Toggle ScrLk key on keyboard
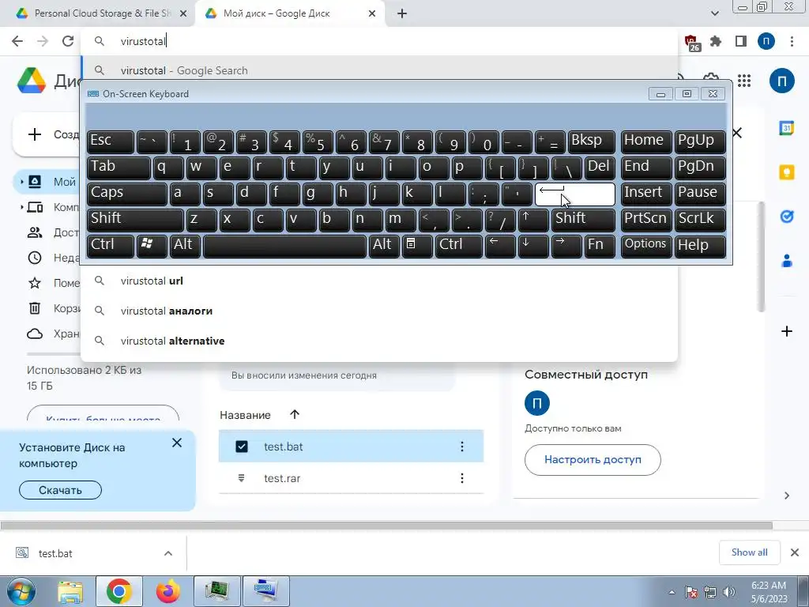This screenshot has height=607, width=809. click(x=700, y=220)
